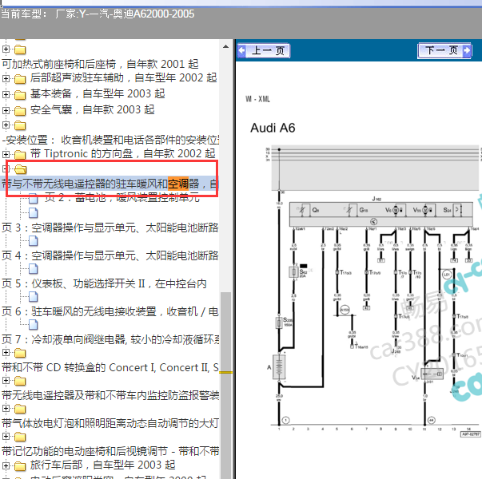Expand the 可加热式前座椅和后座椅 folder node
This screenshot has height=479, width=482.
click(6, 49)
